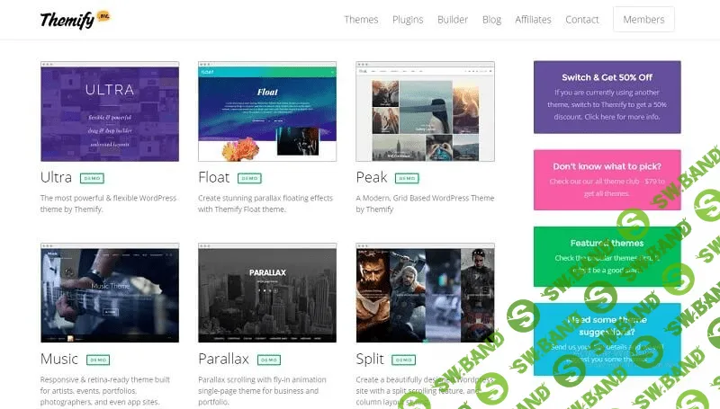Open the Need some theme suggestions banner

coord(607,339)
